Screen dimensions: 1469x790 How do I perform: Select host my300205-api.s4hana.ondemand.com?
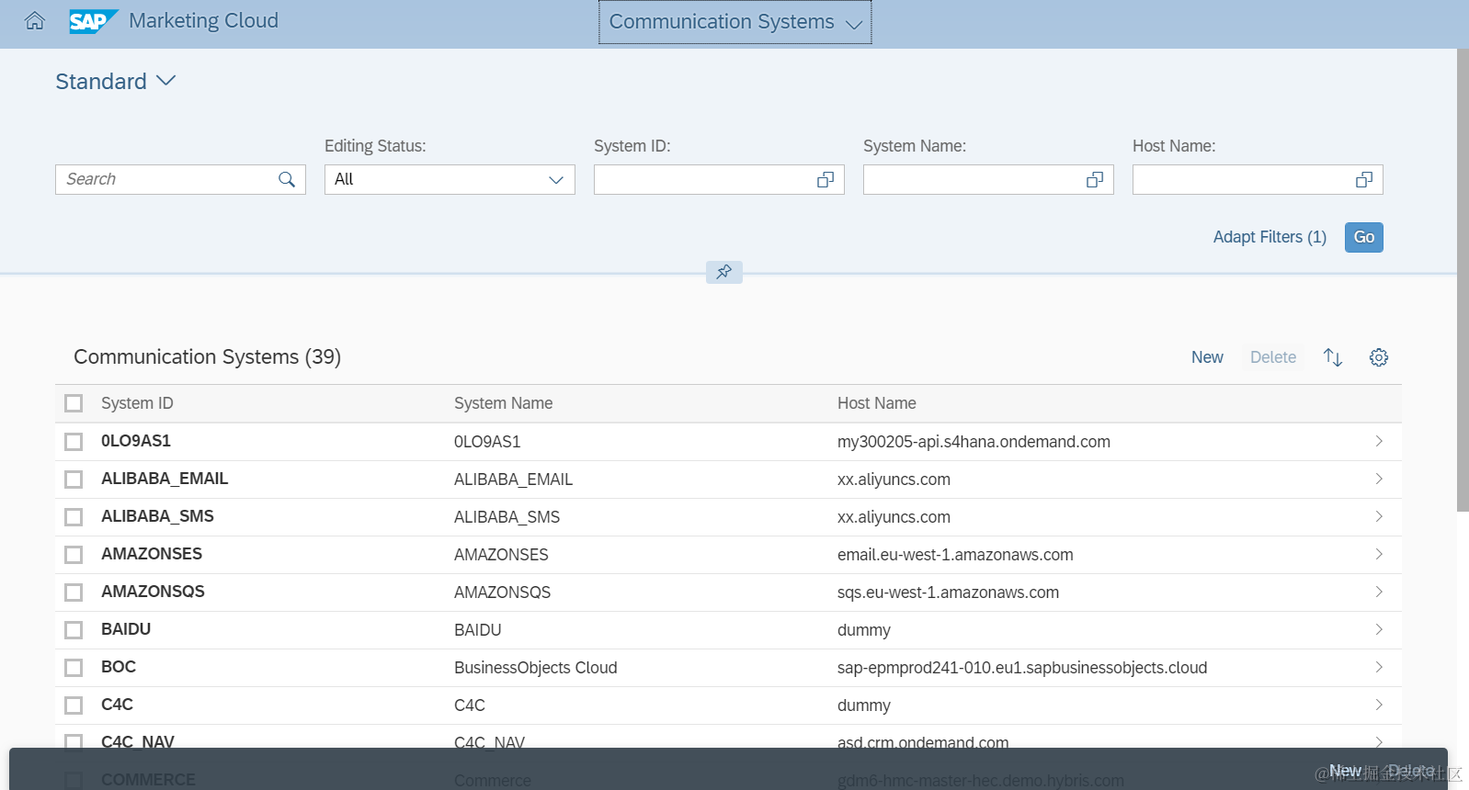pyautogui.click(x=974, y=442)
